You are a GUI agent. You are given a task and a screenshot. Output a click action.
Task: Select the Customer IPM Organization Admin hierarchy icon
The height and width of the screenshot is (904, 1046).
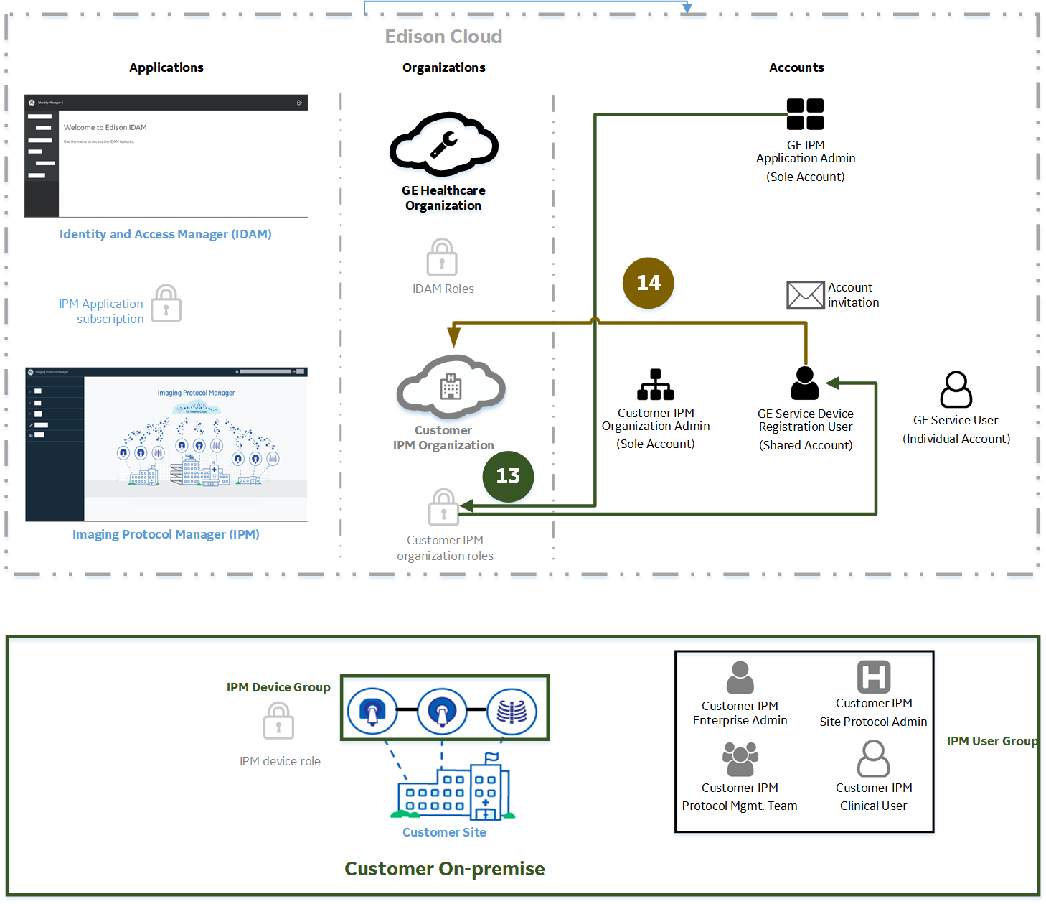click(655, 384)
